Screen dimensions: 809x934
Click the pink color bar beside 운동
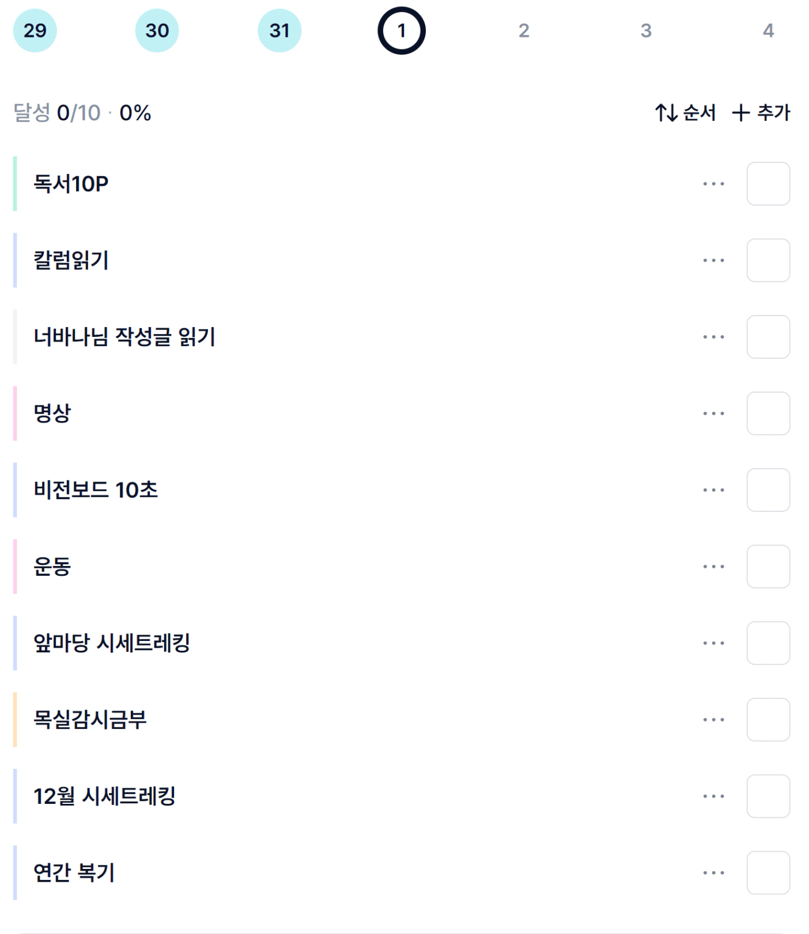[x=15, y=567]
